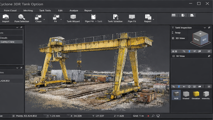This screenshot has height=120, width=213.
Task: Open the Tank Tools menu
Action: coord(45,10)
